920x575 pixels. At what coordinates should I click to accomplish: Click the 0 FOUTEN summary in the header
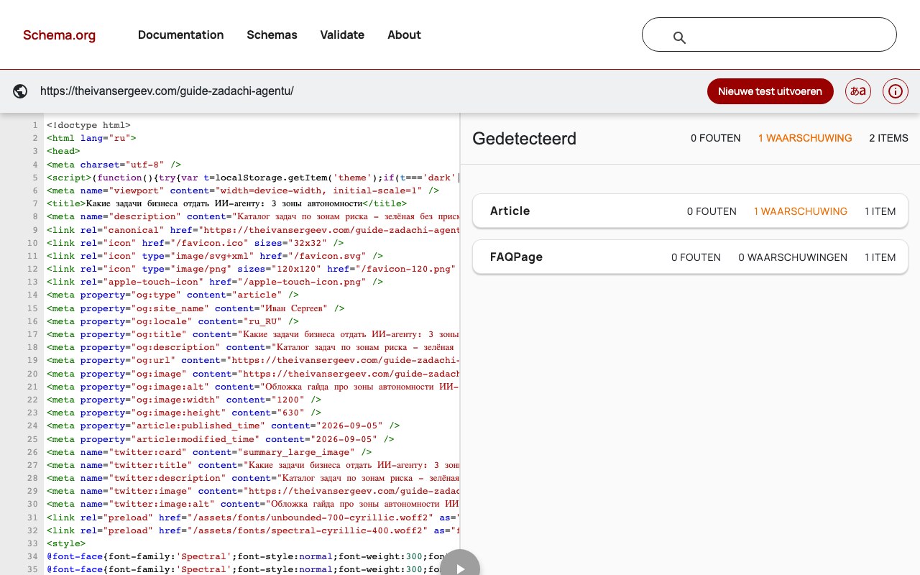coord(716,138)
